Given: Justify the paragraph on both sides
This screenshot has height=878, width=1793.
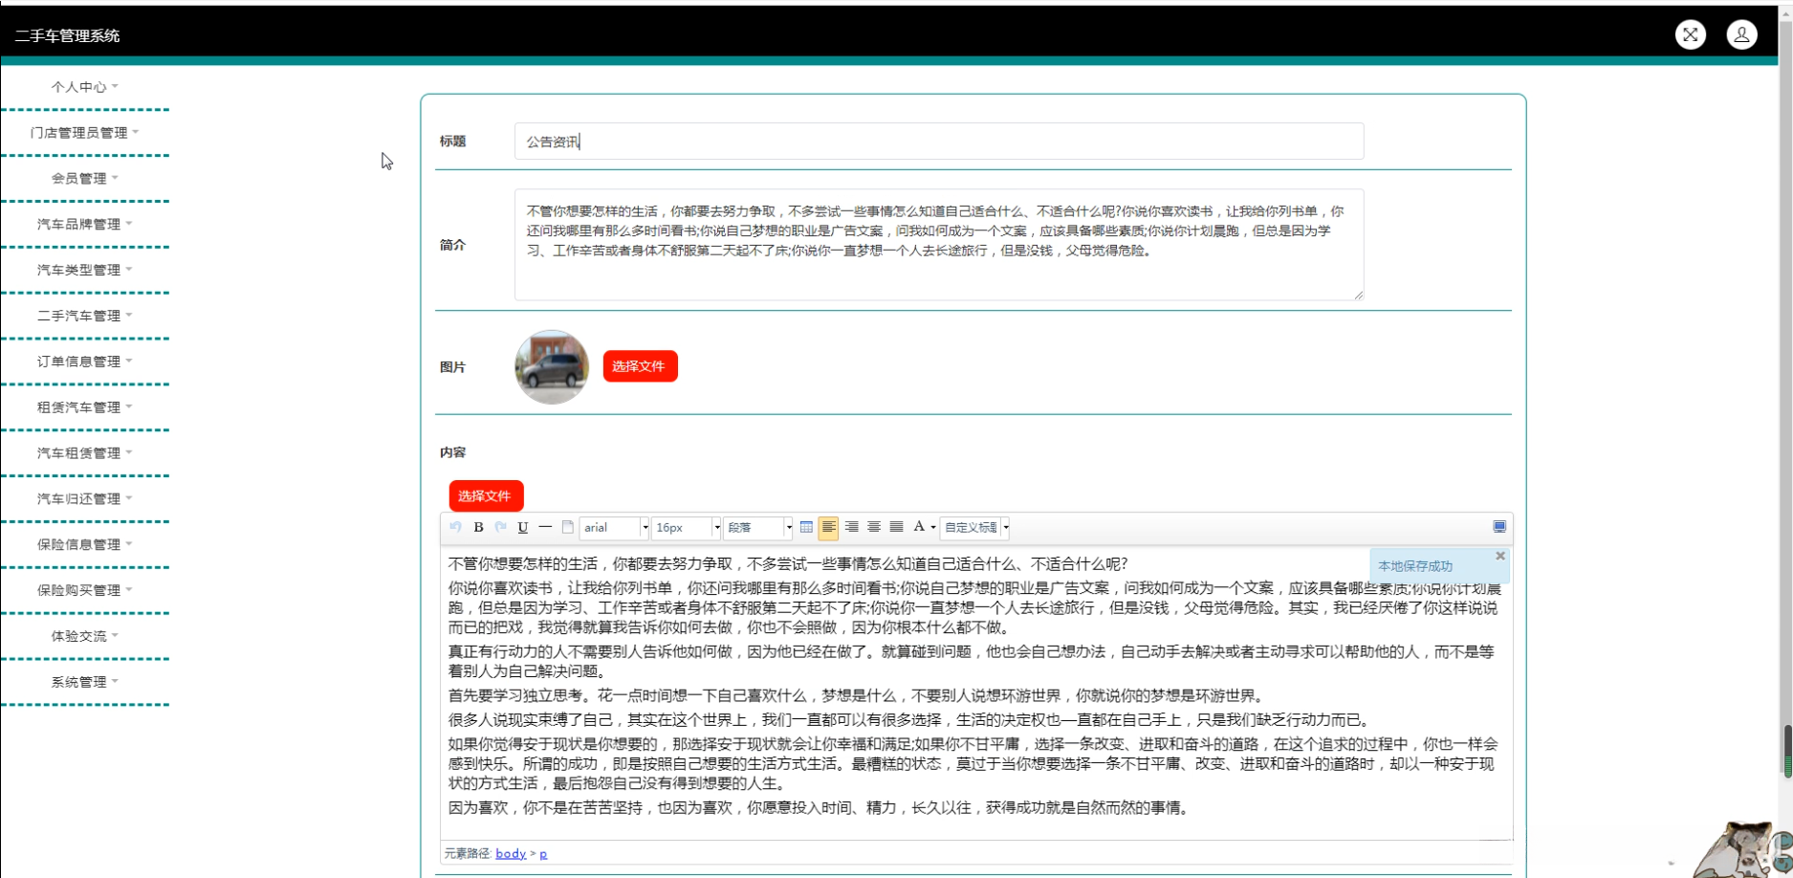Looking at the screenshot, I should click(x=896, y=527).
